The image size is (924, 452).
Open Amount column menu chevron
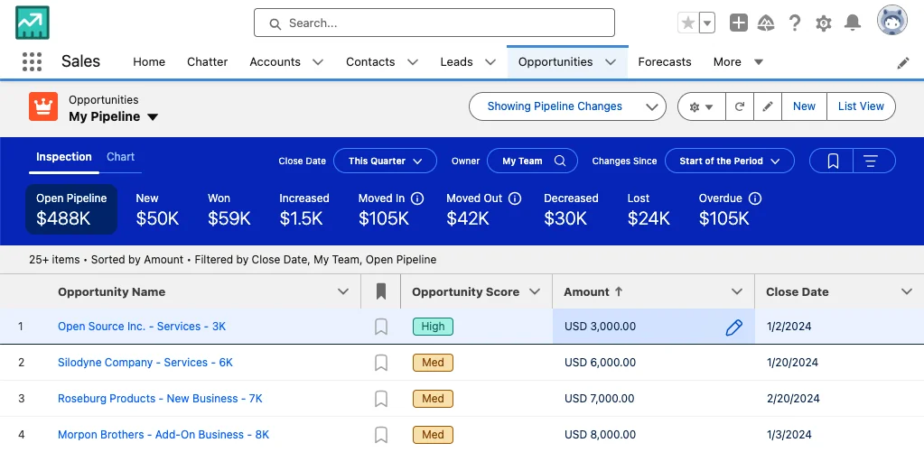(737, 291)
